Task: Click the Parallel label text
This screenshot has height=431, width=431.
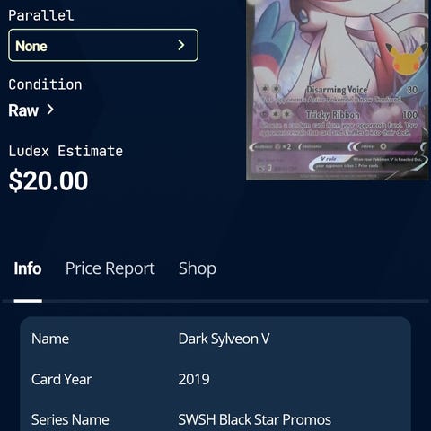Action: (41, 15)
